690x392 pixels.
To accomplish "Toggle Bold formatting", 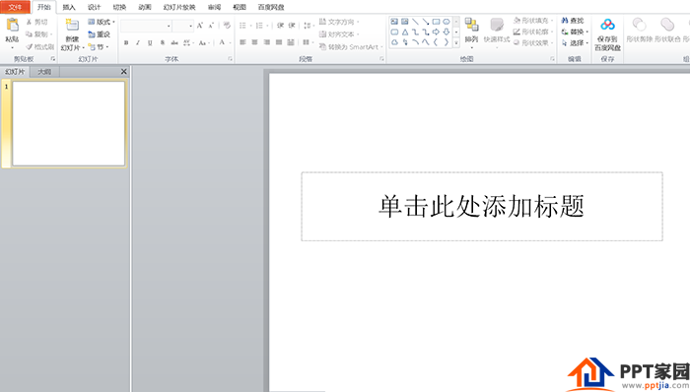I will click(x=126, y=42).
